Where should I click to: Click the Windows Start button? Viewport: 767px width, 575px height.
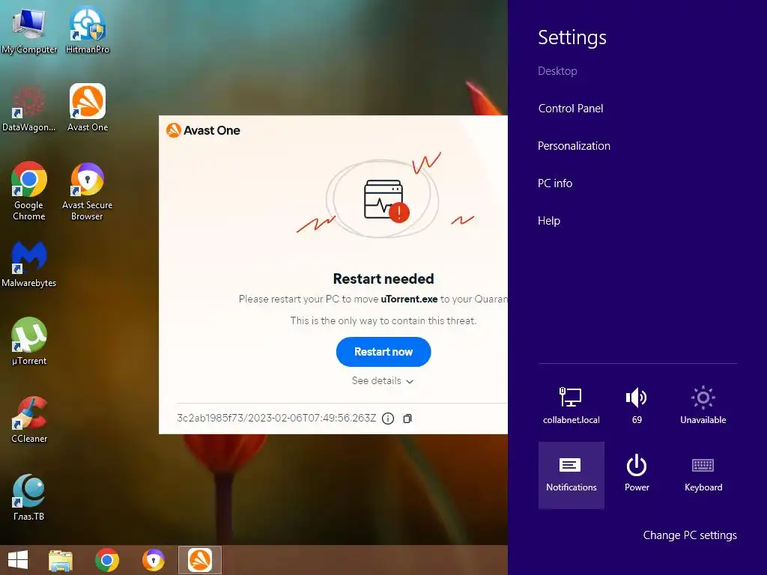pyautogui.click(x=18, y=560)
